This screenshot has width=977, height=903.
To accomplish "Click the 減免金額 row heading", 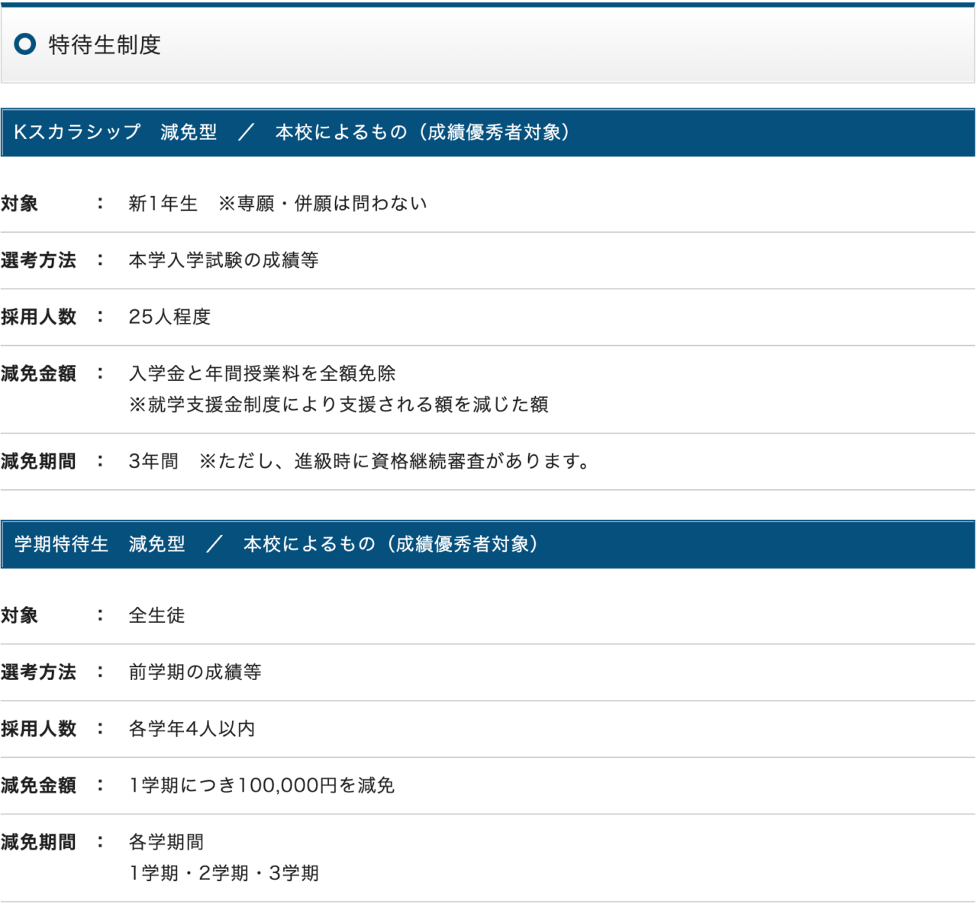I will pyautogui.click(x=41, y=373).
